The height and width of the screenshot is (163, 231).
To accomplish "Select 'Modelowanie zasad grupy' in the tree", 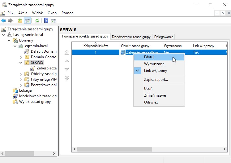I will pos(38,96).
